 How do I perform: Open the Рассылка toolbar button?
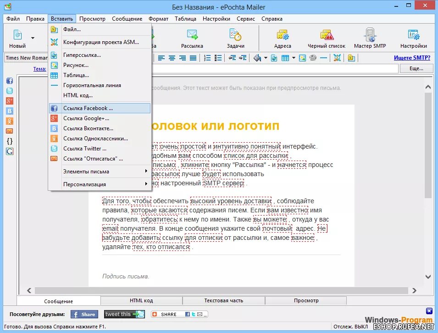click(192, 38)
